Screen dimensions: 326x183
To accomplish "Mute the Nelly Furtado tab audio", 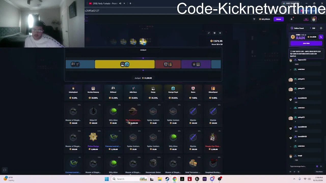I will pos(120,4).
